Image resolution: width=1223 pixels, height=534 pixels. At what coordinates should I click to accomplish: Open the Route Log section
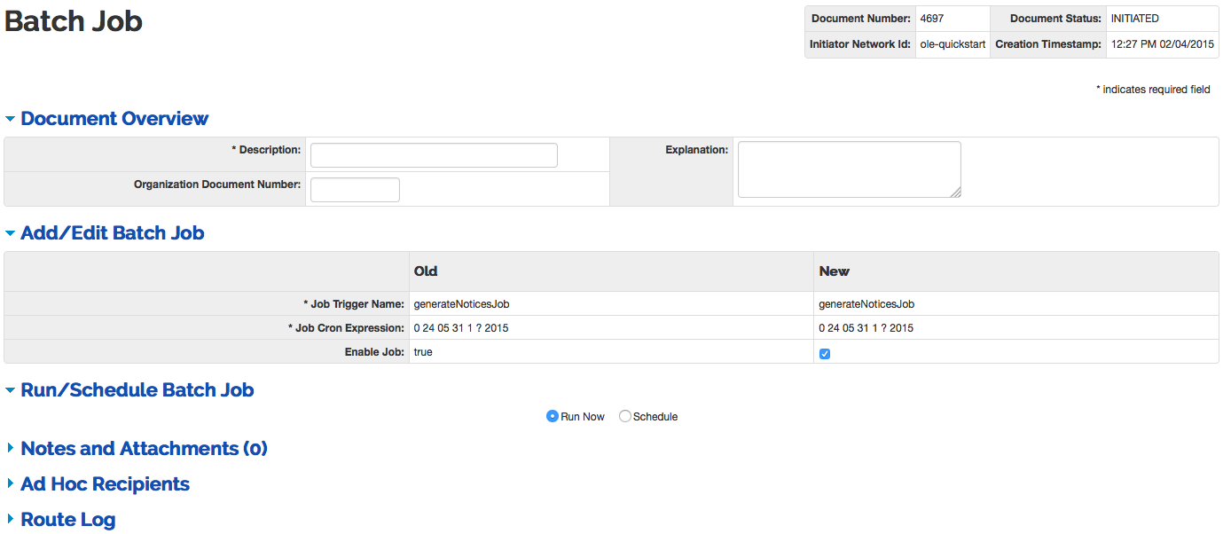coord(67,520)
